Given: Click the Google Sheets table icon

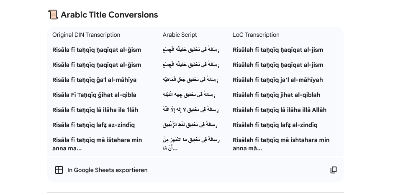Looking at the screenshot, I should click(59, 170).
